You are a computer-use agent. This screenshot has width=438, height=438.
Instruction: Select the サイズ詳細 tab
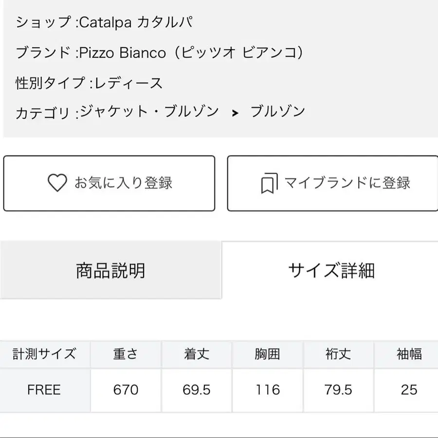click(331, 270)
